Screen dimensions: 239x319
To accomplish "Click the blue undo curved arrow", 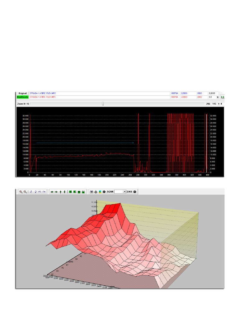I will point(40,192).
